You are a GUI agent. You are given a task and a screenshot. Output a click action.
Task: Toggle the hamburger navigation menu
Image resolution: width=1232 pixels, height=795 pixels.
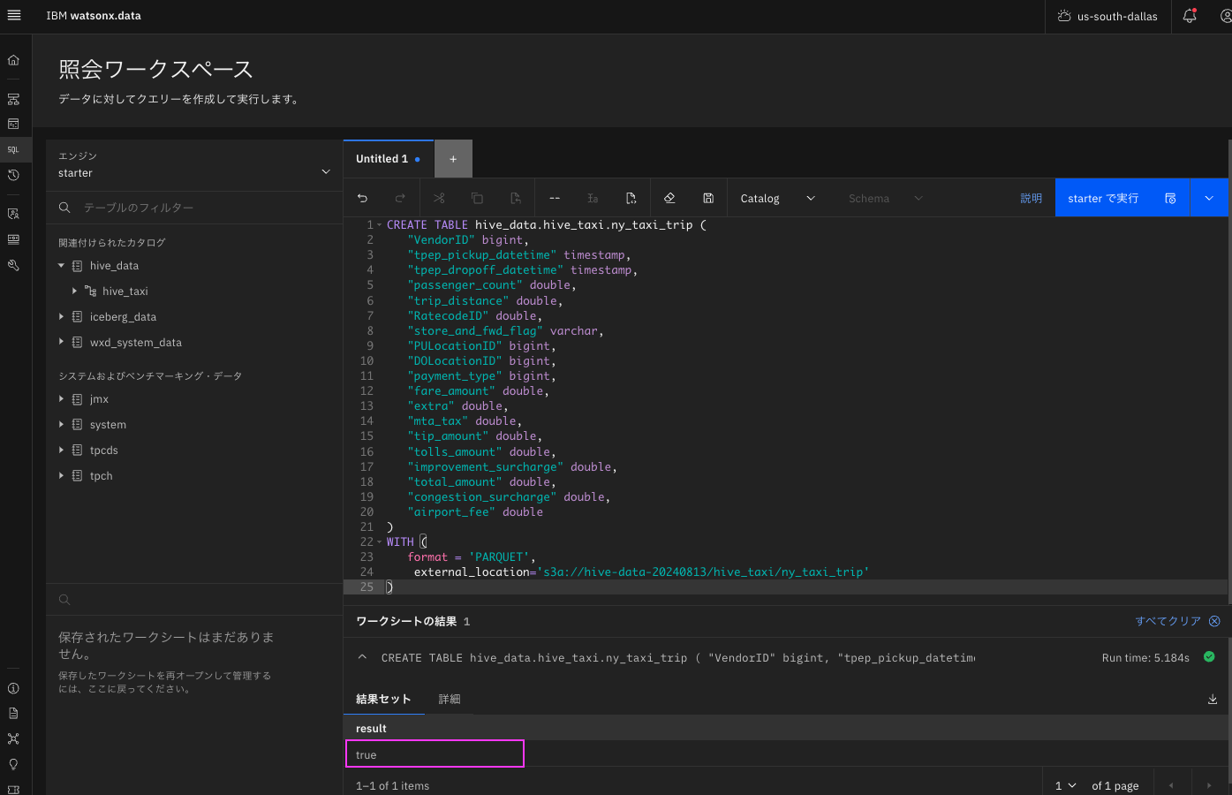point(14,16)
